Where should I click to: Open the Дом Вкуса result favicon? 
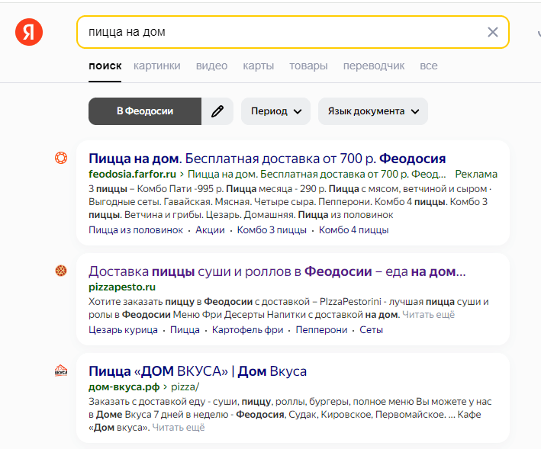61,370
